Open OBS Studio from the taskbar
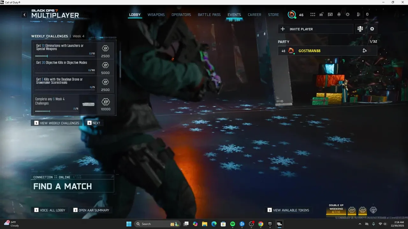Screen dimensions: 408x229 coord(251,224)
